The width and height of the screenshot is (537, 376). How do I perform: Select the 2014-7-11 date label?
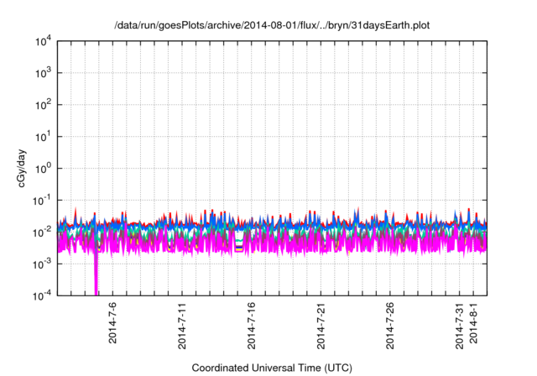point(182,325)
